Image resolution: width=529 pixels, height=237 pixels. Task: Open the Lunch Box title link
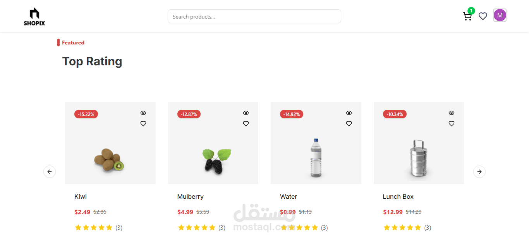(x=398, y=196)
